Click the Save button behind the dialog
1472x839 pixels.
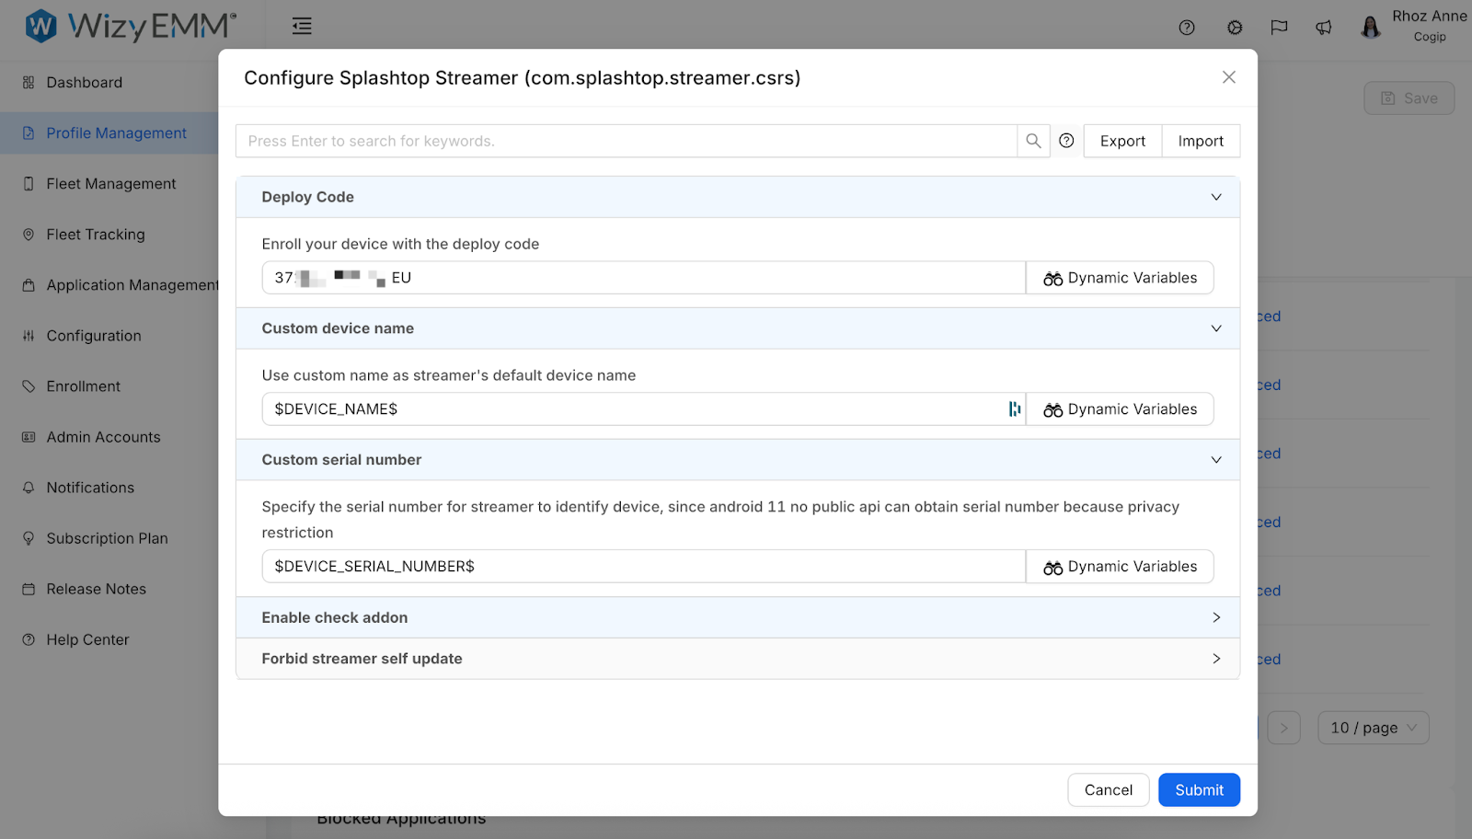click(x=1409, y=98)
